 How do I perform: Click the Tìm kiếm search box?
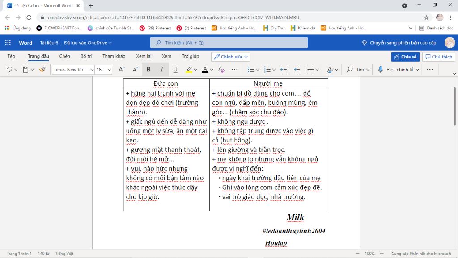229,42
